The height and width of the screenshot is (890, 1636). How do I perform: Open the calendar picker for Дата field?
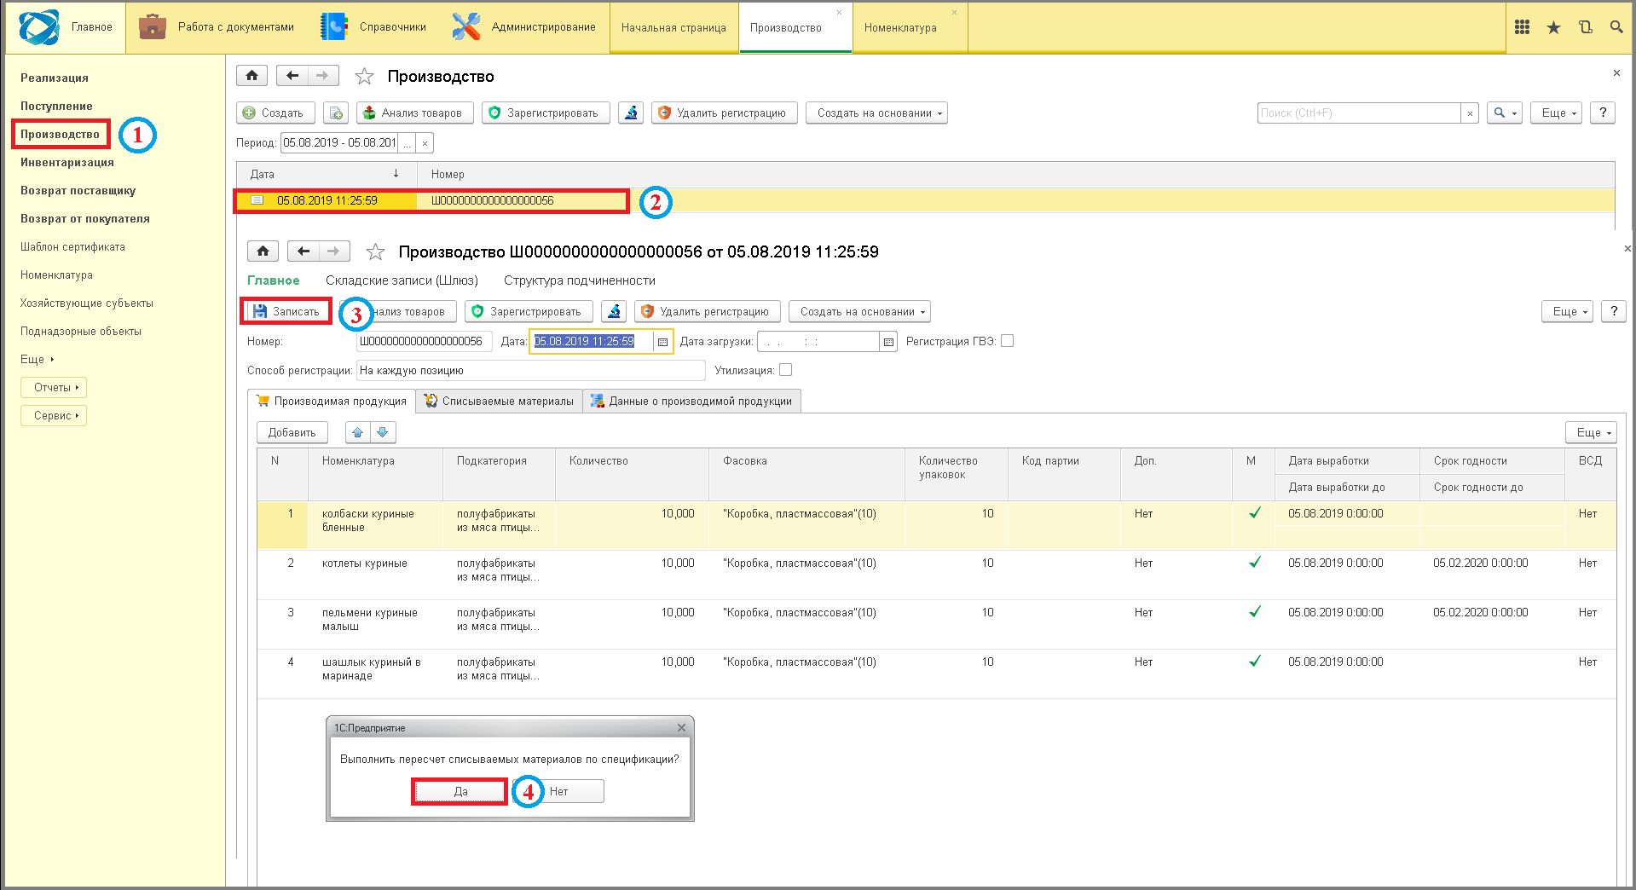pyautogui.click(x=662, y=341)
